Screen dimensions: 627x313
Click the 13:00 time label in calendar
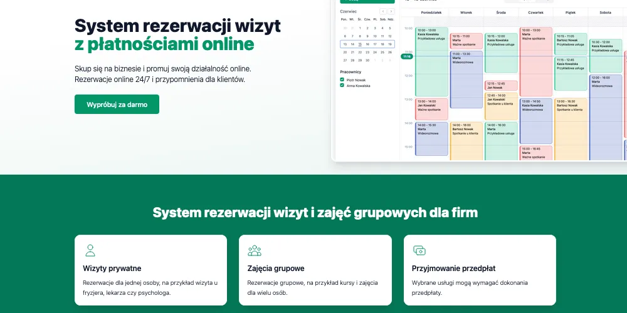408,100
